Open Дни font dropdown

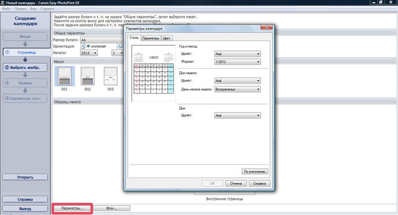click(x=237, y=115)
